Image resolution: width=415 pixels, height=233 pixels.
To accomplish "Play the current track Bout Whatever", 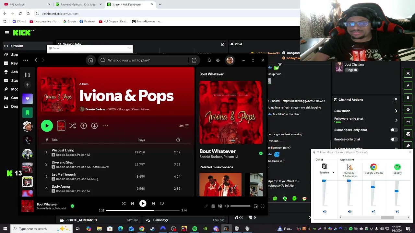I will click(143, 204).
